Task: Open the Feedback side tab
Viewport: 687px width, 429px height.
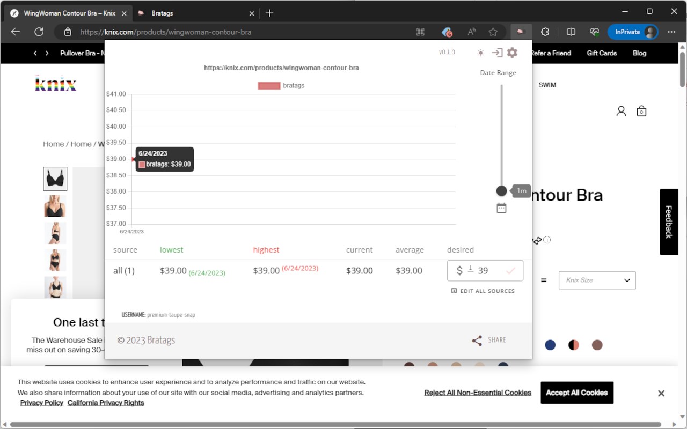Action: click(669, 222)
